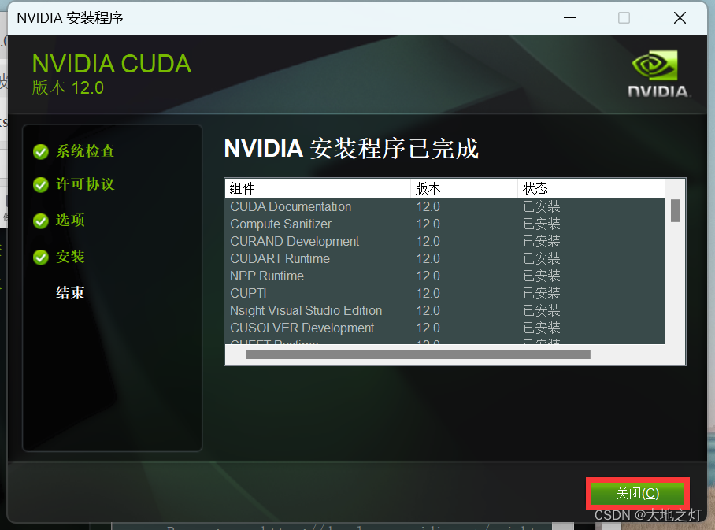Select the CUDART Runtime row
This screenshot has width=715, height=530.
click(x=445, y=258)
